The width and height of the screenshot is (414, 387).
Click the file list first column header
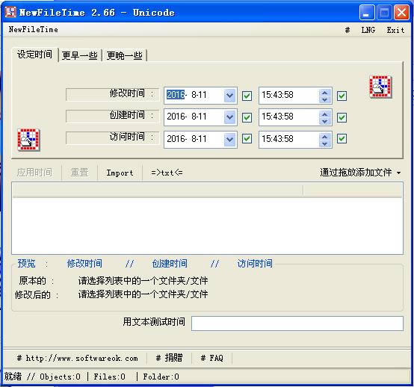pos(158,190)
